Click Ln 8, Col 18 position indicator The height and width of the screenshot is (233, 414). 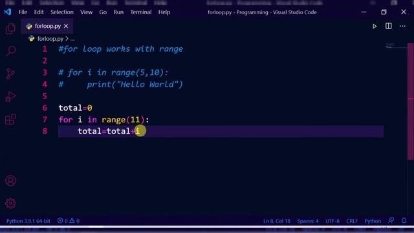[x=276, y=221]
